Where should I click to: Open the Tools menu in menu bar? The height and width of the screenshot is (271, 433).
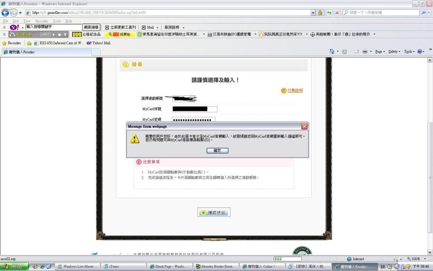[56, 21]
